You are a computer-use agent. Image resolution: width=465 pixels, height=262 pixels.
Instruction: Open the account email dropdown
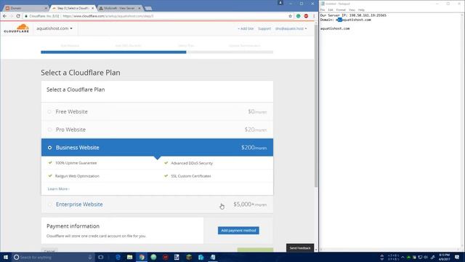pyautogui.click(x=291, y=28)
